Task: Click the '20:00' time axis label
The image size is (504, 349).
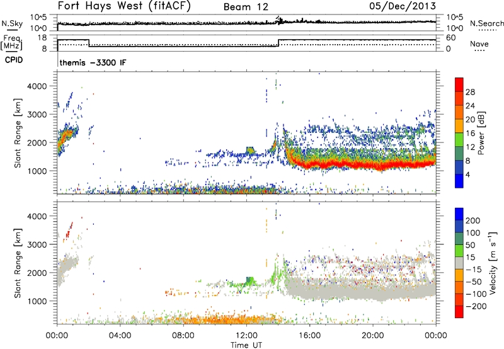Action: click(372, 336)
